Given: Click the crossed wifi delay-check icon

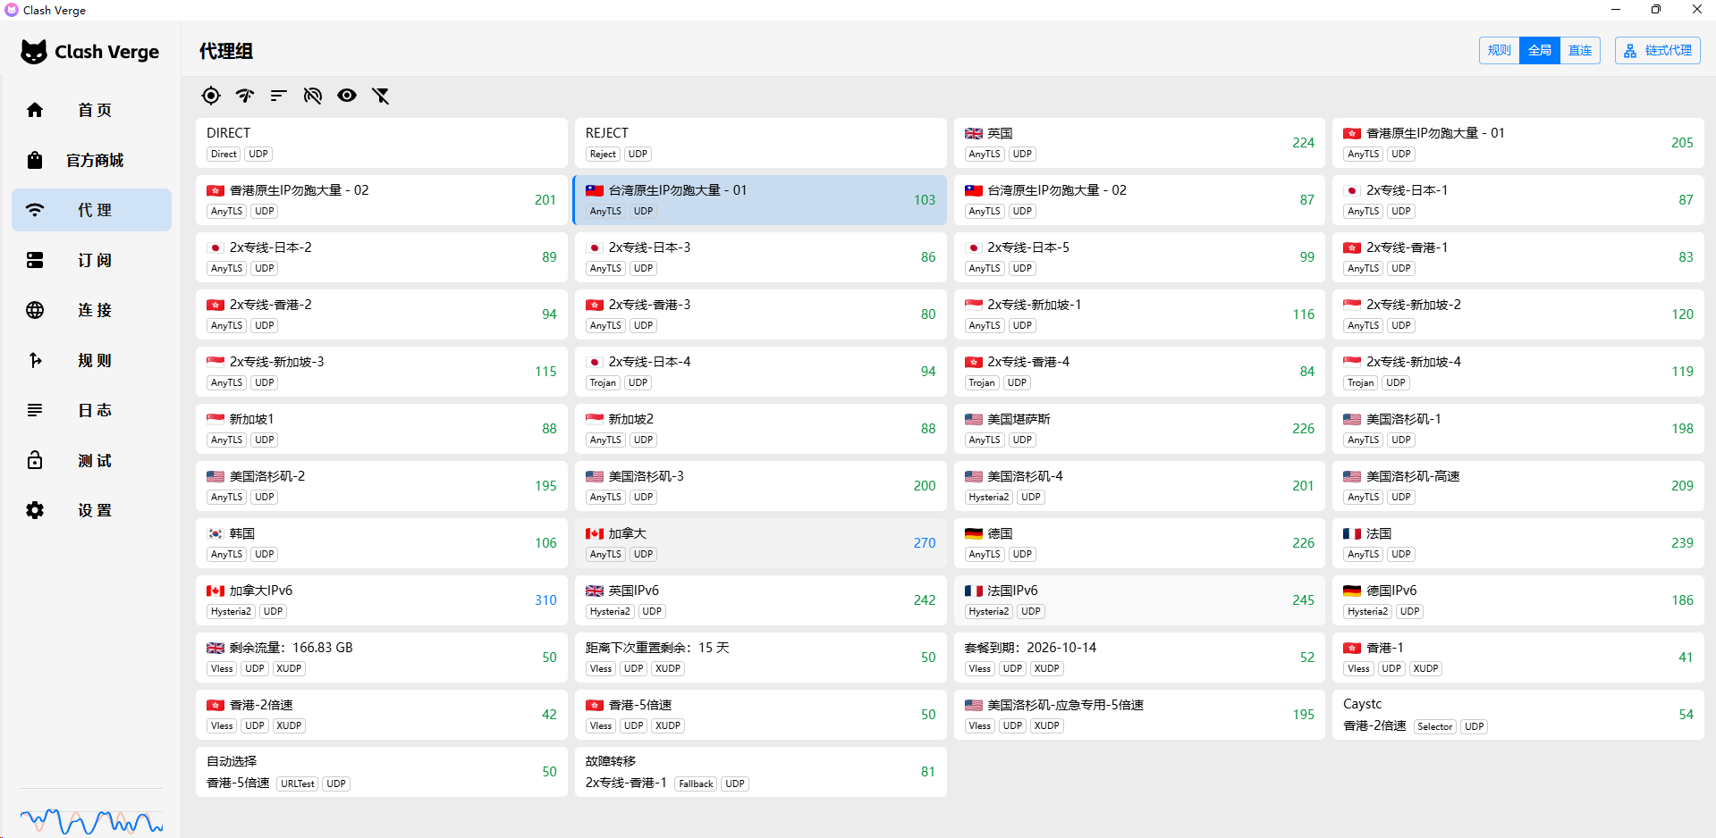Looking at the screenshot, I should pos(313,96).
